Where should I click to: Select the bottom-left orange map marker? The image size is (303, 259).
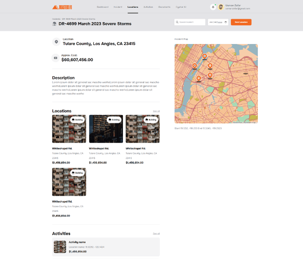pos(199,79)
